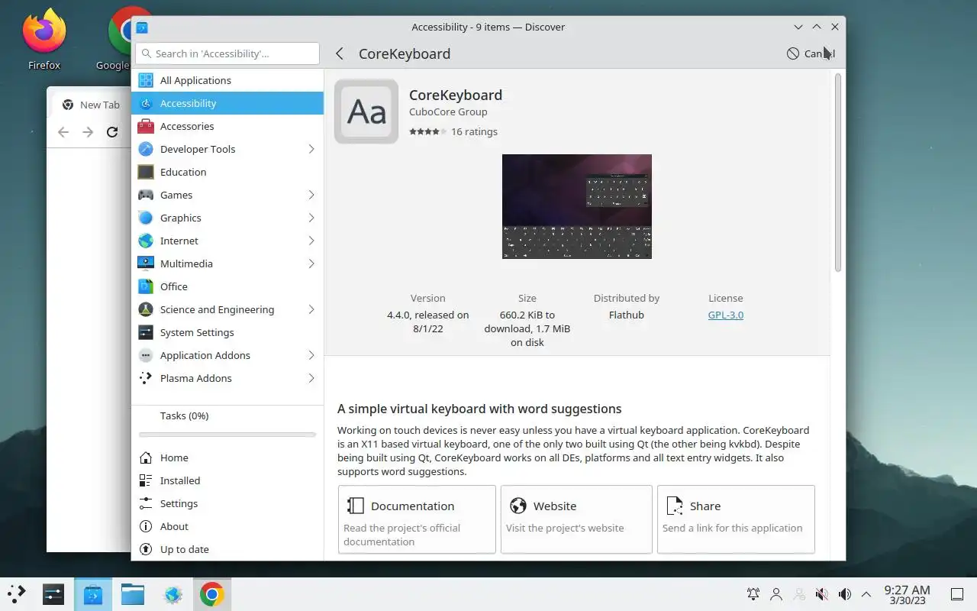Click the About info icon
This screenshot has height=611, width=977.
click(146, 526)
